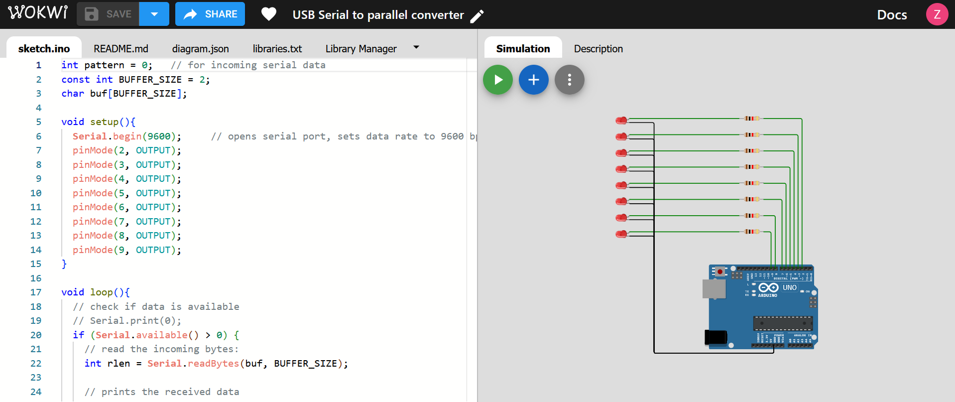
Task: Open the Docs link
Action: [892, 15]
